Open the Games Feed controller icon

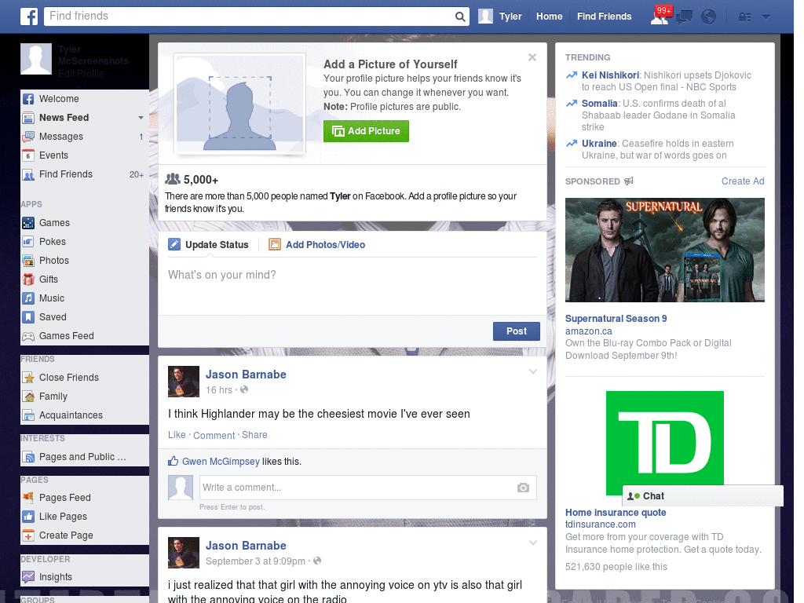pyautogui.click(x=28, y=336)
